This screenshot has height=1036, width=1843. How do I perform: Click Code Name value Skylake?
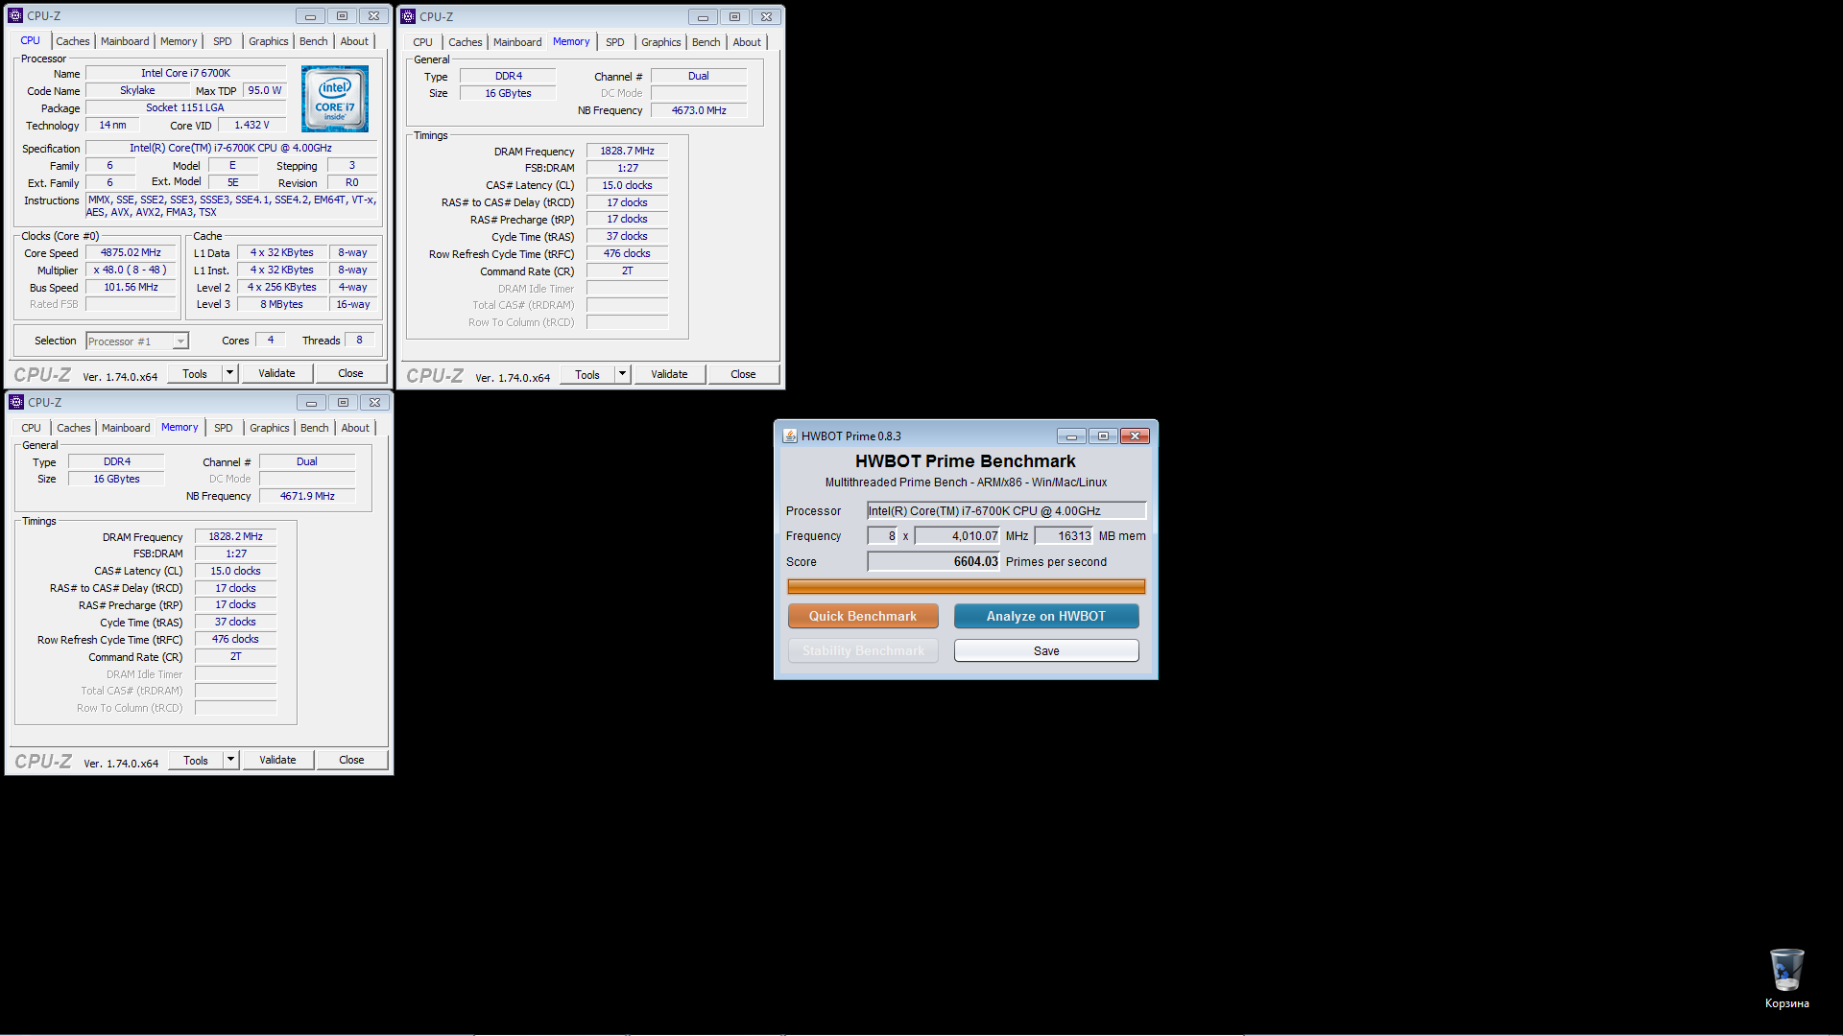(137, 91)
